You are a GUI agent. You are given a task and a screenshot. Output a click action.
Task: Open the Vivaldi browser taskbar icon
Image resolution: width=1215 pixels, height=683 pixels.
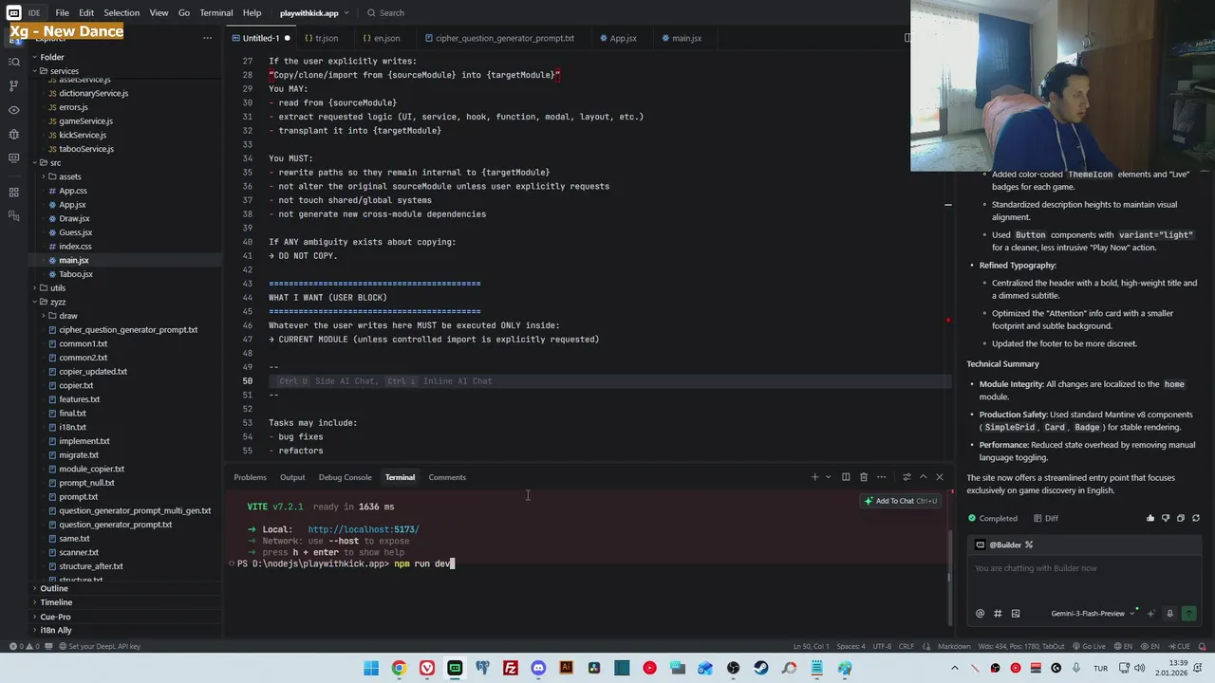(x=427, y=668)
